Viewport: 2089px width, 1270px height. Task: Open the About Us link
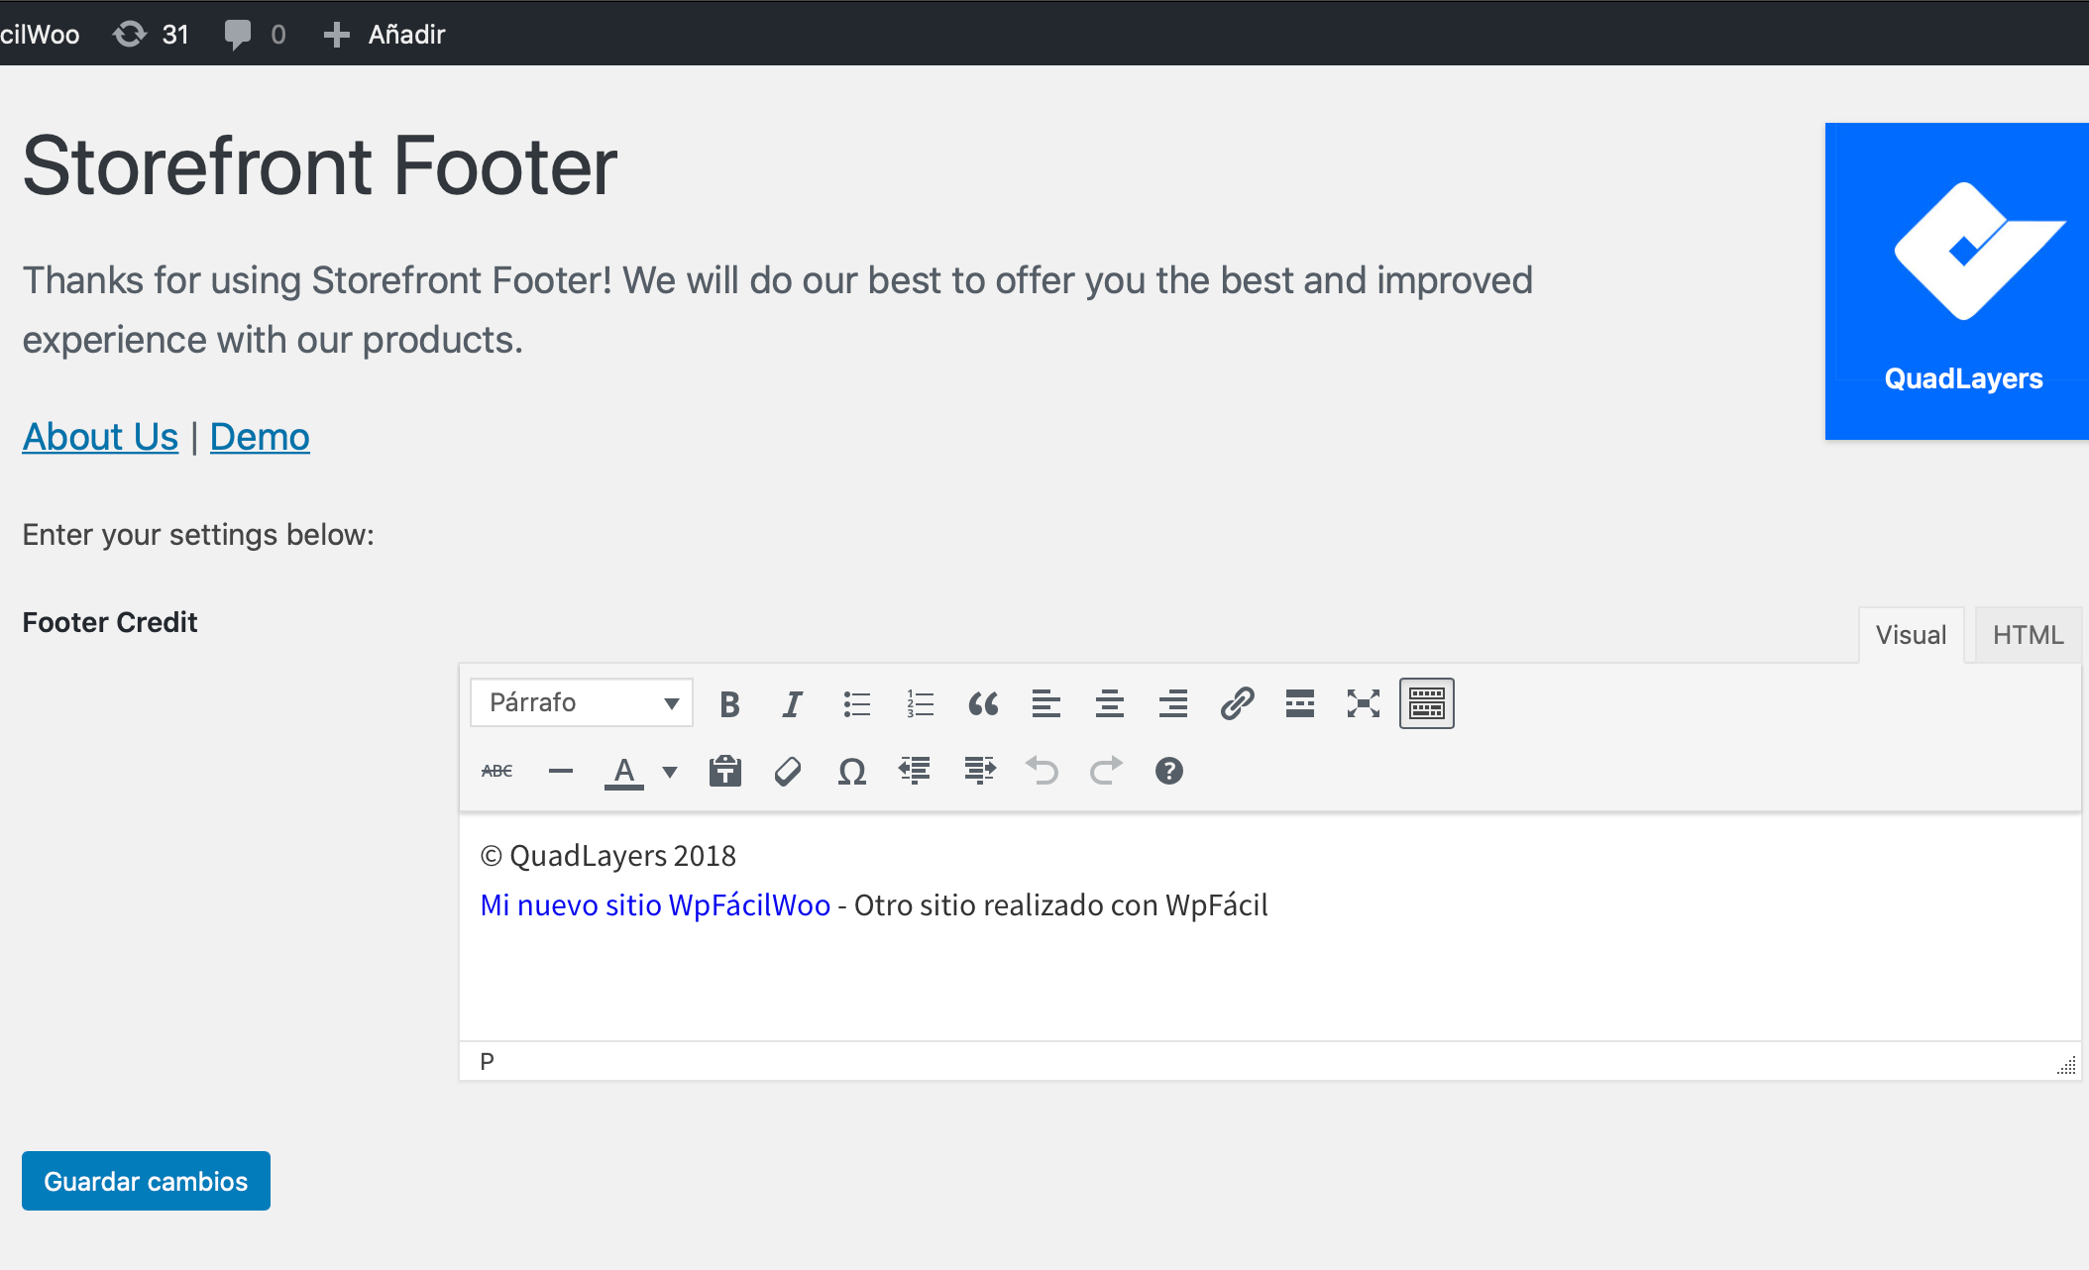(100, 437)
